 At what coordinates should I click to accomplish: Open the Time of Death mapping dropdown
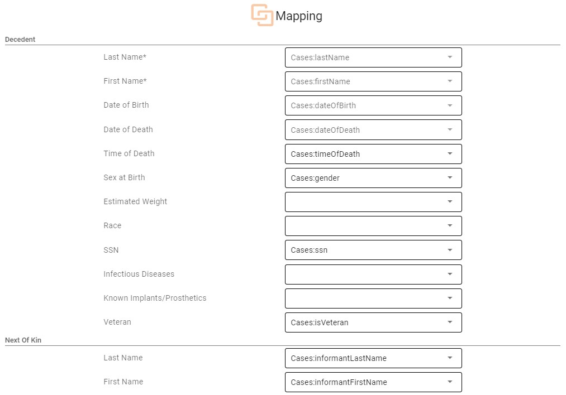point(373,154)
